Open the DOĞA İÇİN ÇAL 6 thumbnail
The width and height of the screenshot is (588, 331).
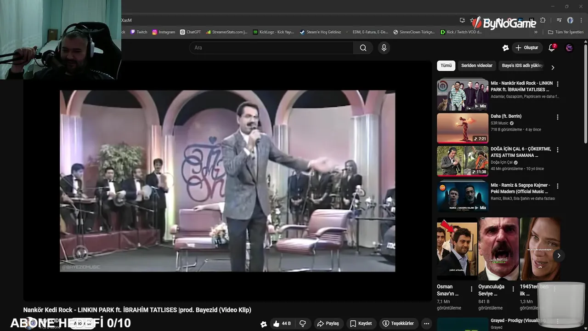pos(463,161)
